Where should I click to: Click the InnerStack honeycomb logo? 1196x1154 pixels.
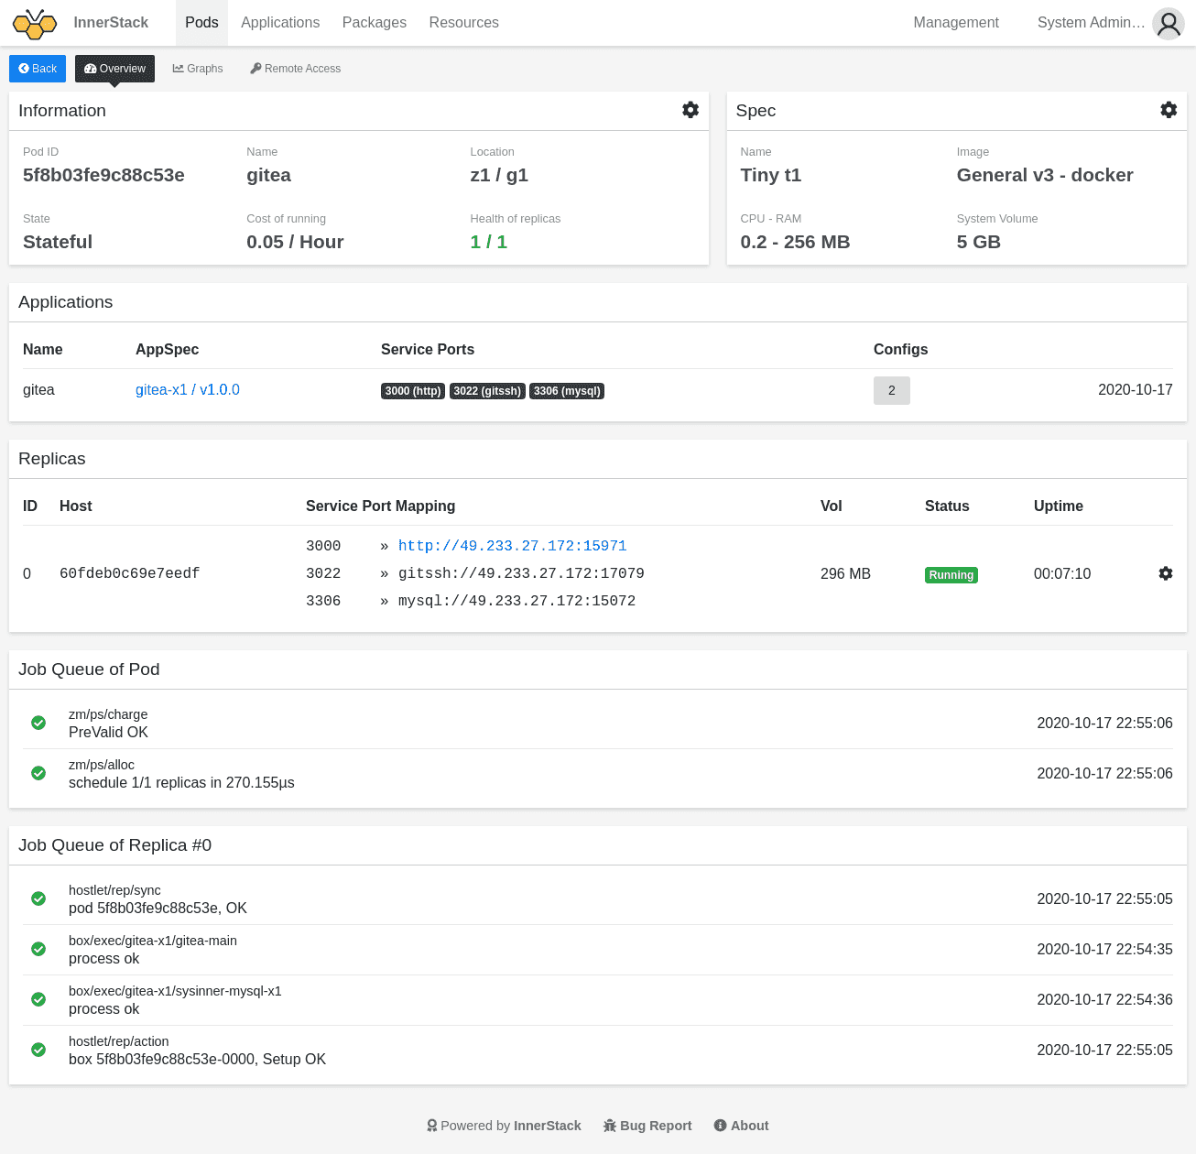(x=35, y=24)
